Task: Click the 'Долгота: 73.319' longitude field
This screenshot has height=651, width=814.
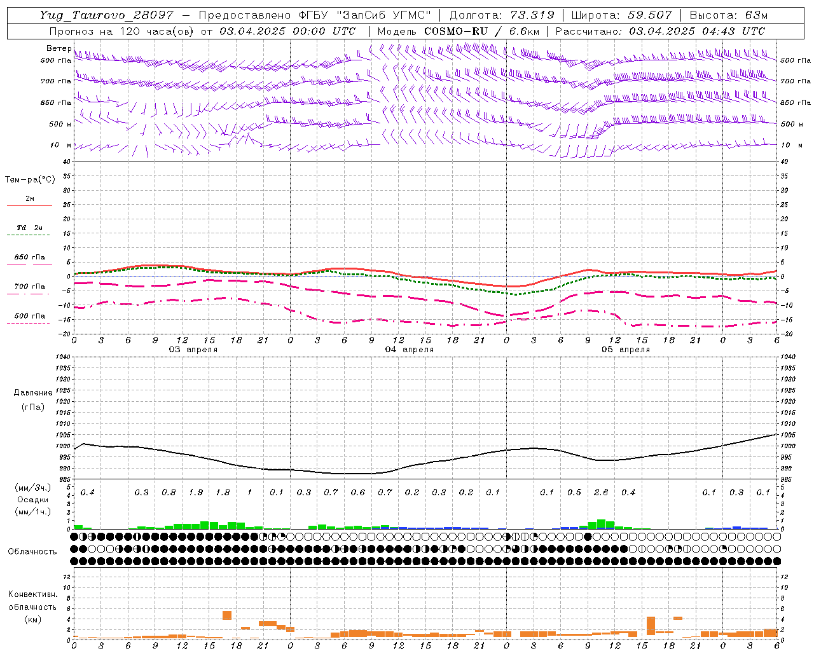Action: click(502, 15)
